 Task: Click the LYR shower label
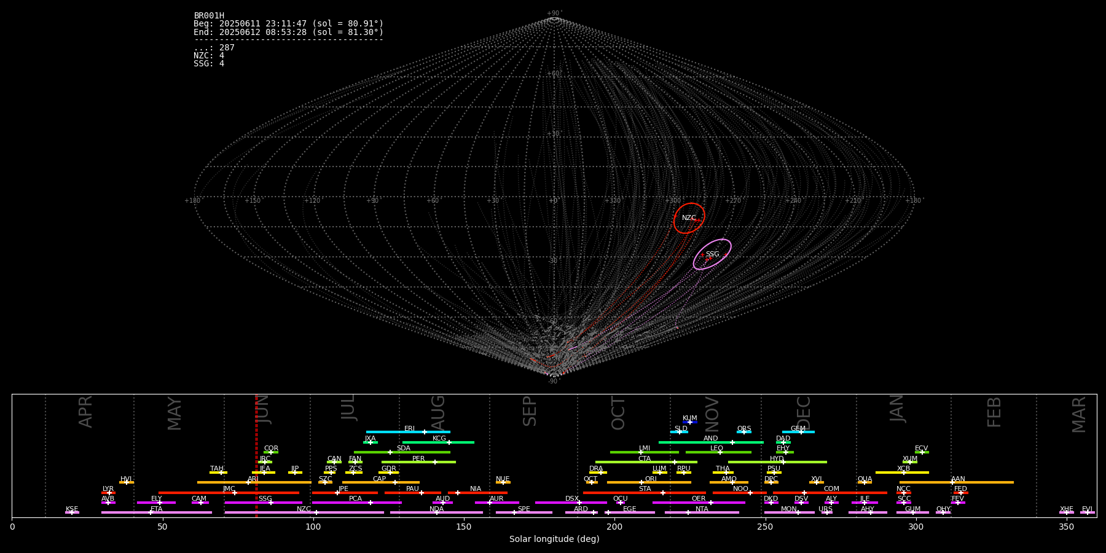point(108,489)
